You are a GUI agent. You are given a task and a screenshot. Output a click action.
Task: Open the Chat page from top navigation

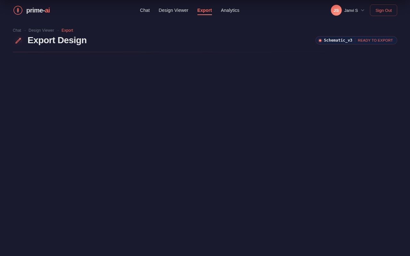145,10
